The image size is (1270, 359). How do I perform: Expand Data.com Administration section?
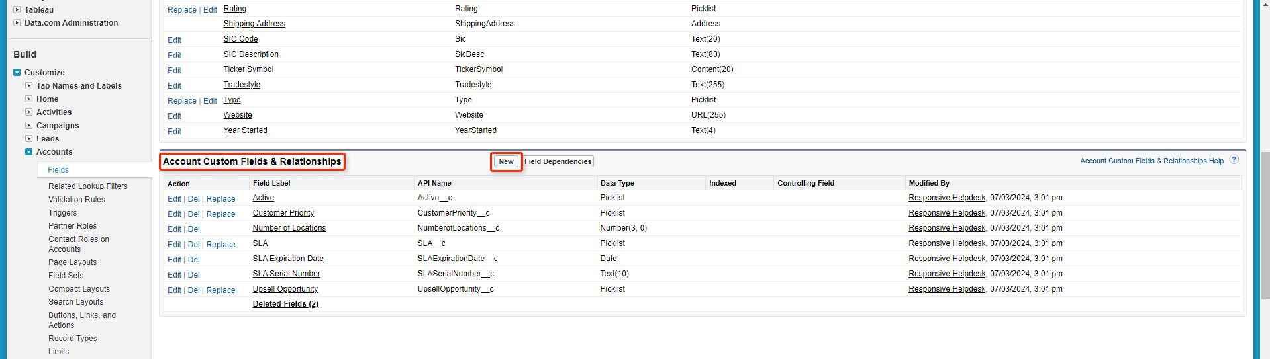tap(17, 23)
